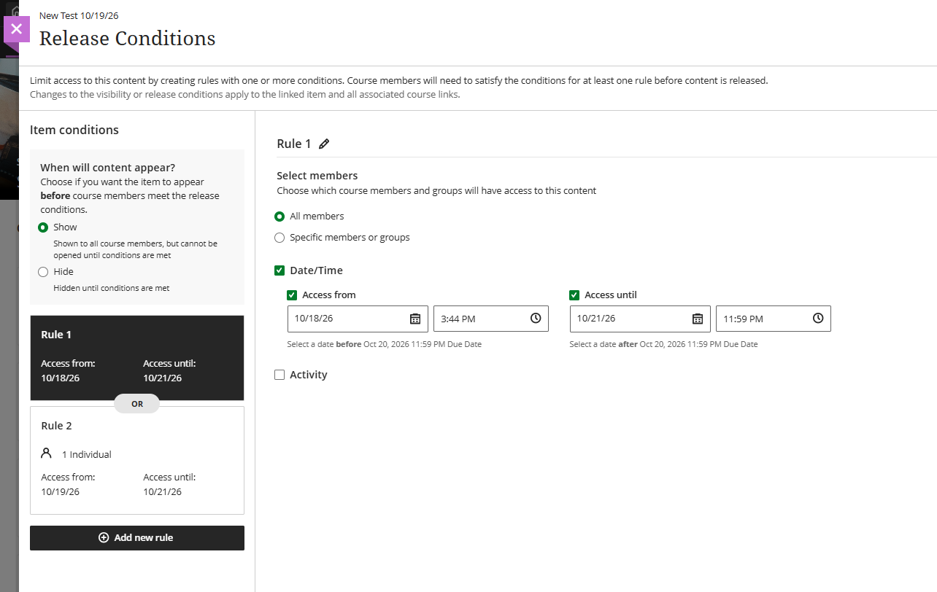937x592 pixels.
Task: Click 'Hidden until conditions are met' description
Action: click(x=112, y=288)
